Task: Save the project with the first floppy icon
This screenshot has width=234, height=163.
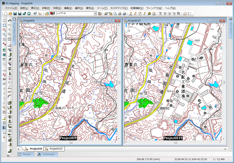Action: point(15,14)
